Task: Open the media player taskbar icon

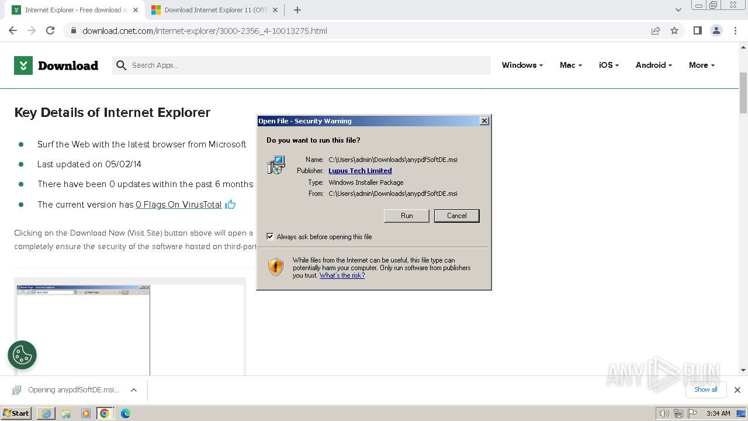Action: pyautogui.click(x=86, y=413)
